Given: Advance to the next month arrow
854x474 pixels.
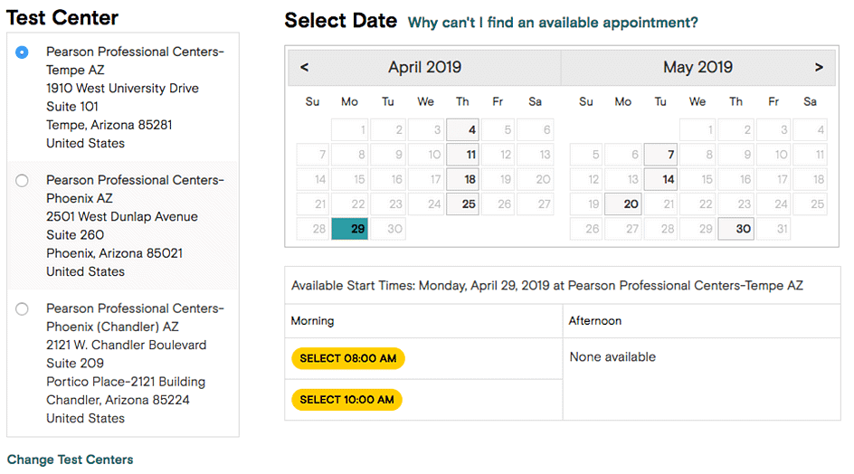Looking at the screenshot, I should (x=819, y=67).
